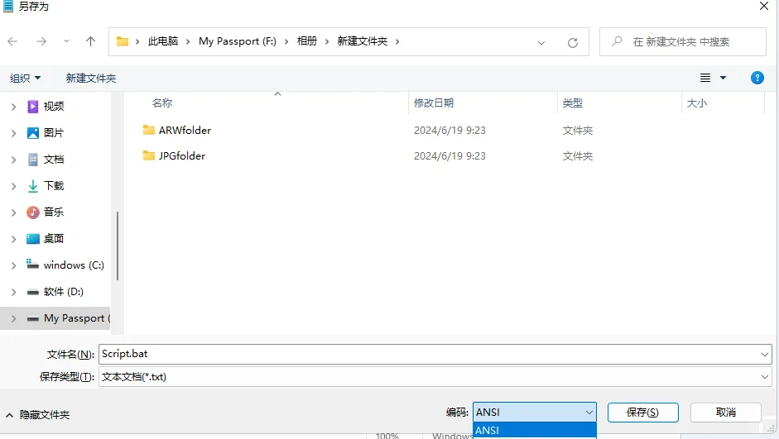Select 相册 in breadcrumb path
The width and height of the screenshot is (779, 439).
[x=306, y=41]
